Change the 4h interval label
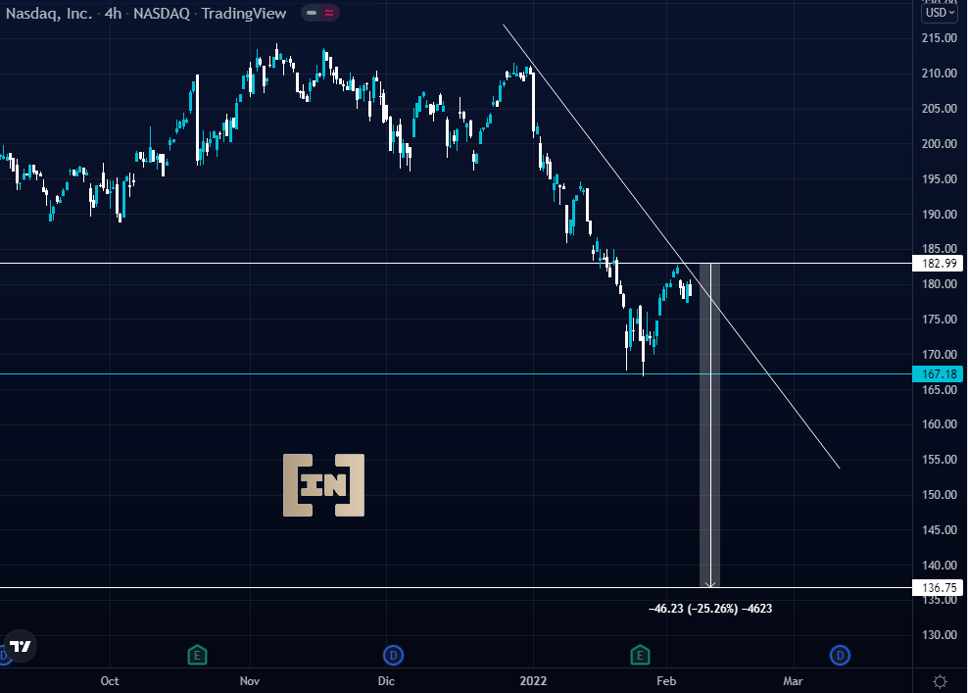Viewport: 968px width, 693px height. point(113,13)
